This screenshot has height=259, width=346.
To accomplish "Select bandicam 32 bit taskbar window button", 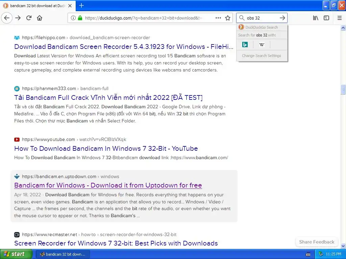I will (63, 254).
